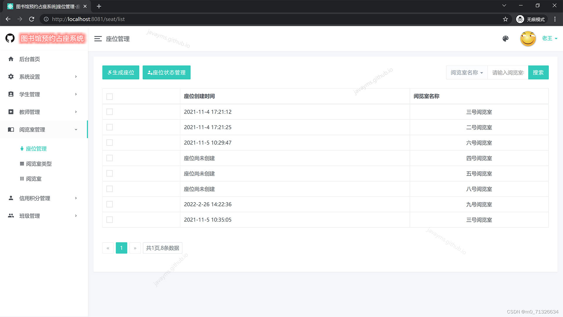Open the theme palette icon in top bar
Image resolution: width=563 pixels, height=317 pixels.
tap(505, 38)
